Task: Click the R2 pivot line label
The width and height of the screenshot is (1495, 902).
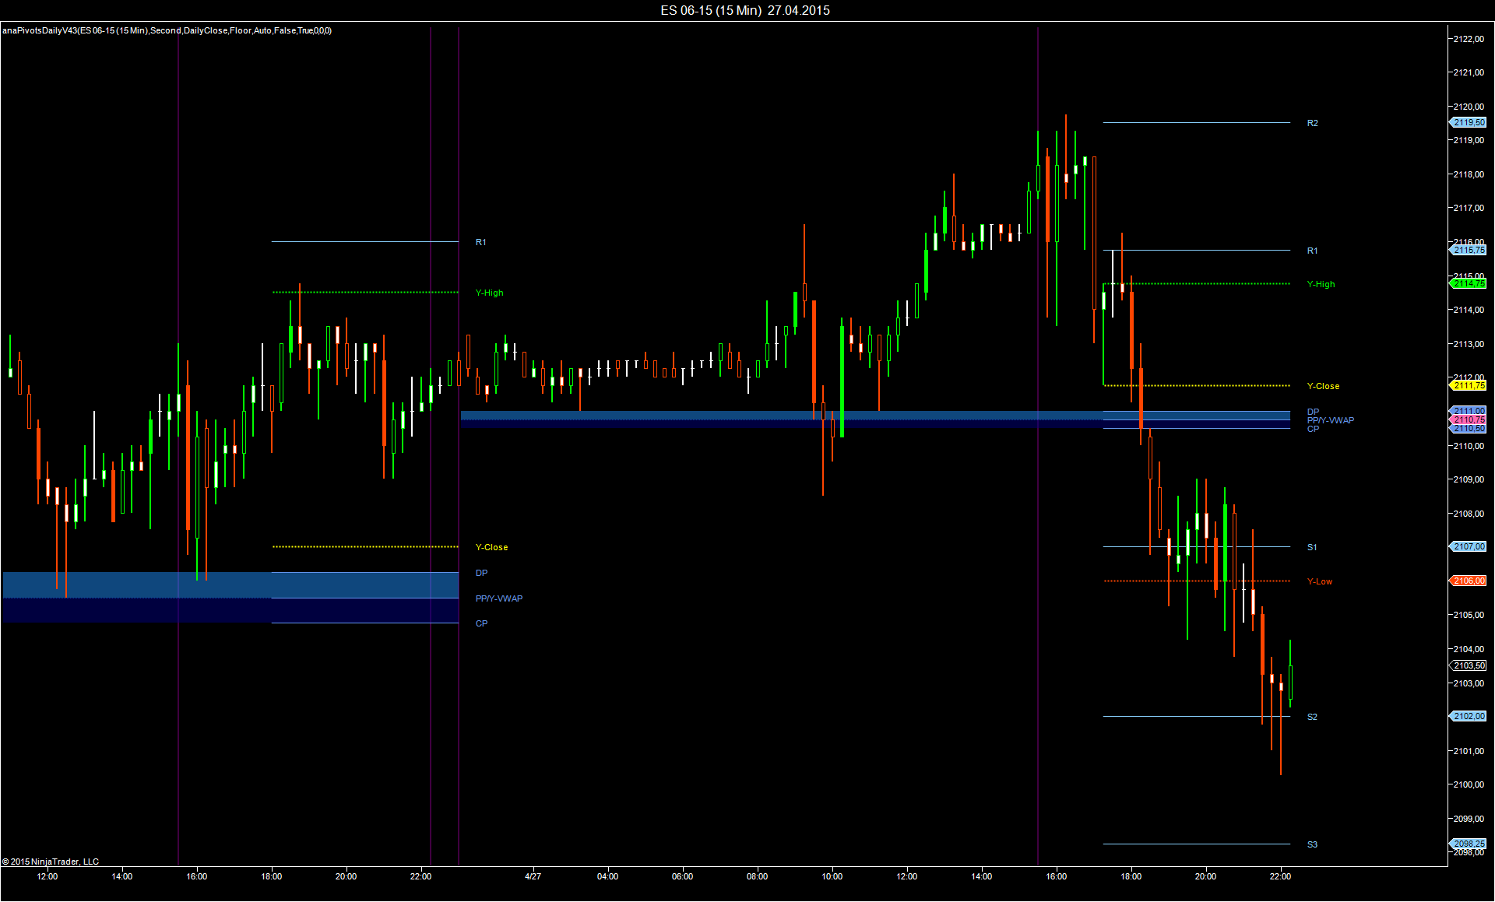Action: click(1312, 123)
